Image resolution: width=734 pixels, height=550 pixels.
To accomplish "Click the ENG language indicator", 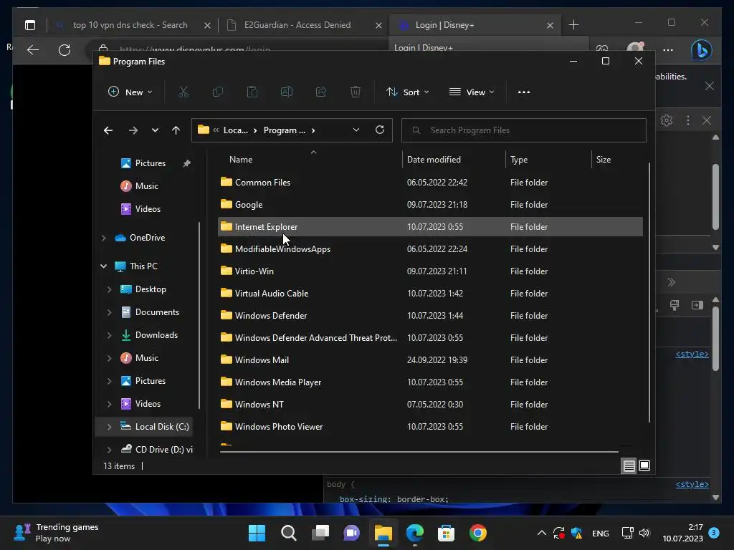I will click(600, 533).
